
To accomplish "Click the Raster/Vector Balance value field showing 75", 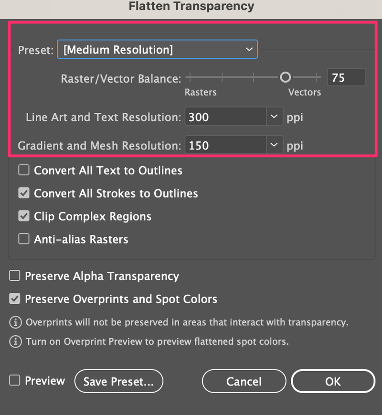I will click(346, 77).
